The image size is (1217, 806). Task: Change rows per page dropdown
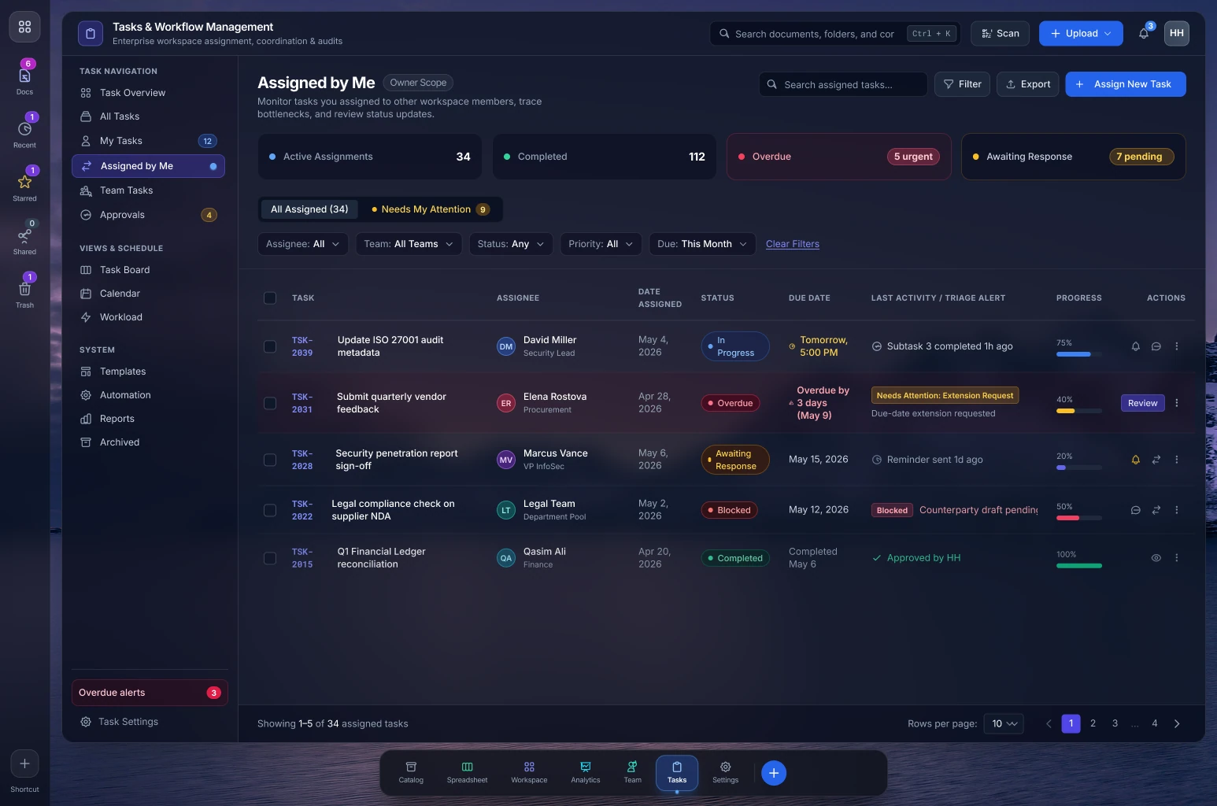tap(1004, 723)
